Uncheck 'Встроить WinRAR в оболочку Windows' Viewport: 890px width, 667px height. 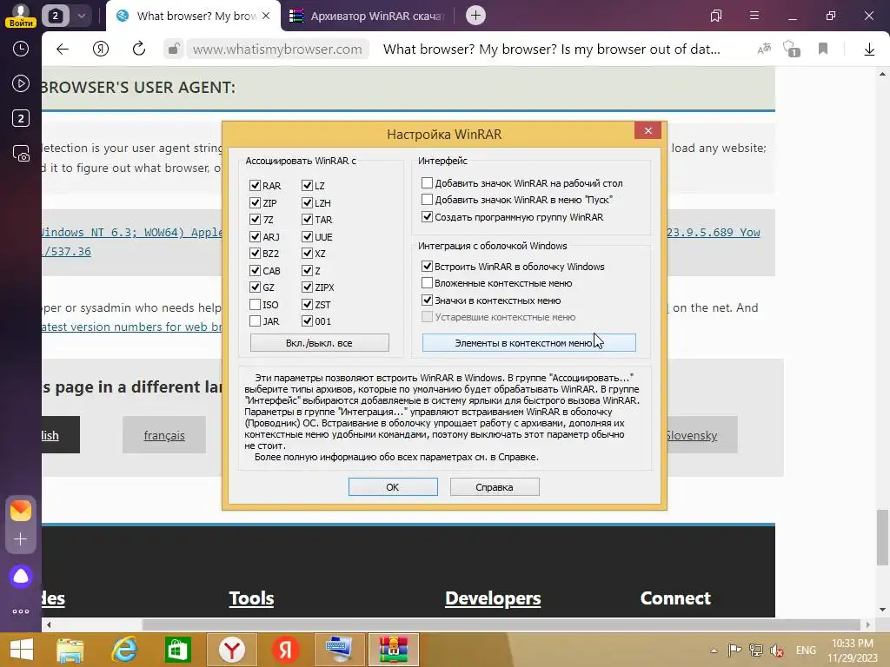(427, 266)
